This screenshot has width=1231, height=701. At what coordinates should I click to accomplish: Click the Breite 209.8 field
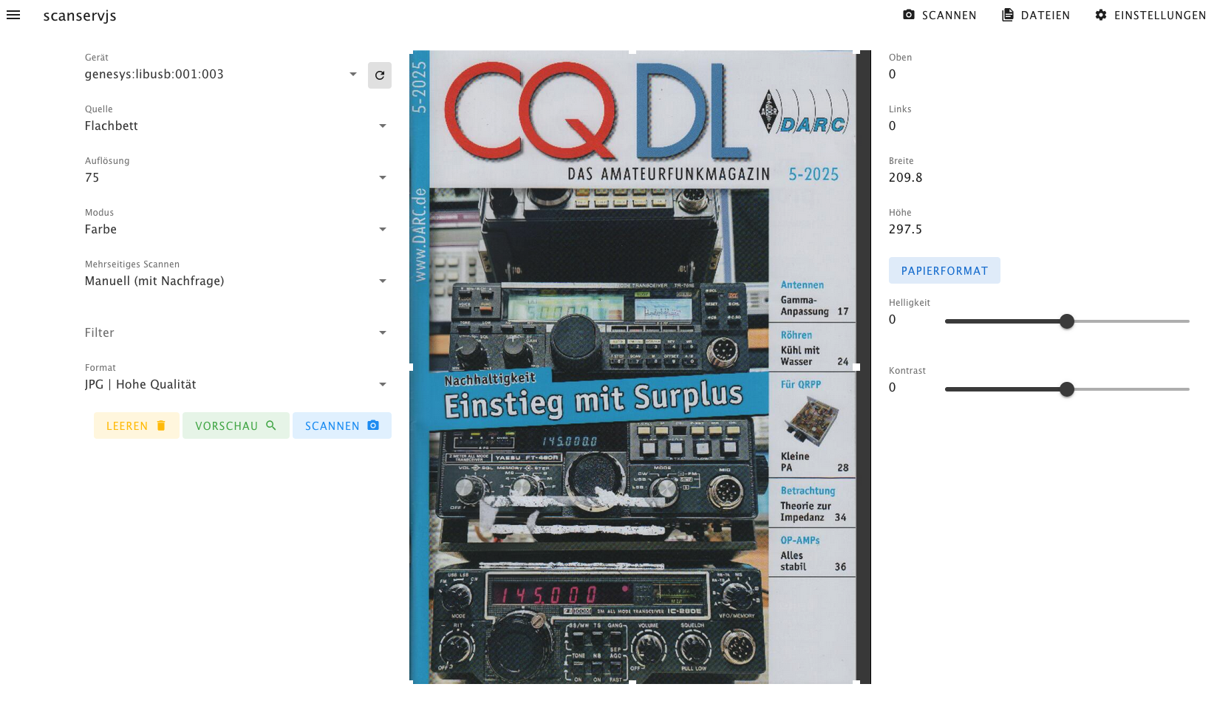click(x=1039, y=177)
